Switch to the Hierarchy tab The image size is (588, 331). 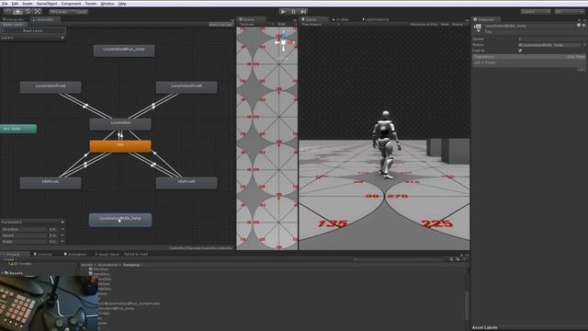click(15, 19)
